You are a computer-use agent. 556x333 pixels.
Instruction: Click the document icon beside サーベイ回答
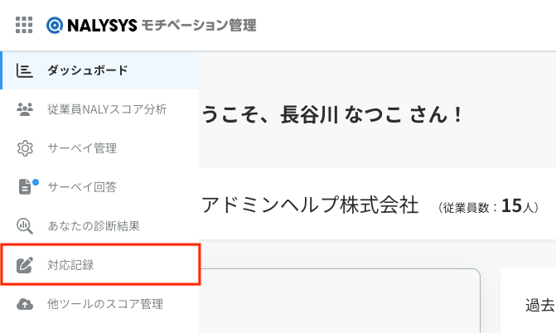pos(25,187)
